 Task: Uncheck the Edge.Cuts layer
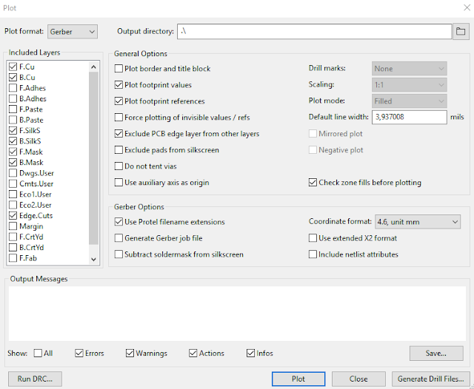tap(13, 215)
